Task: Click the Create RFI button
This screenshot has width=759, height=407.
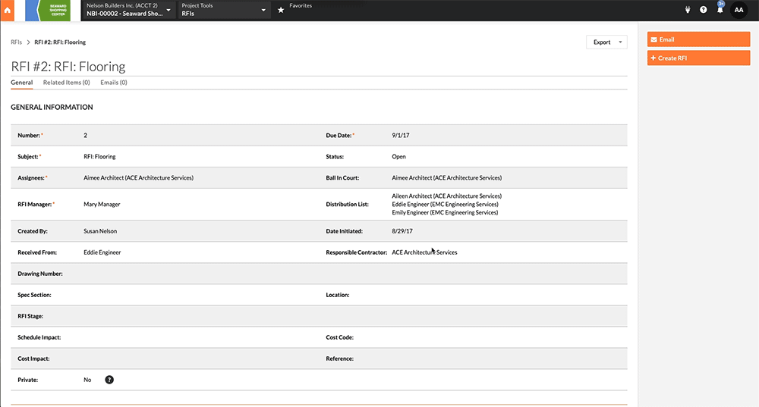Action: coord(698,58)
